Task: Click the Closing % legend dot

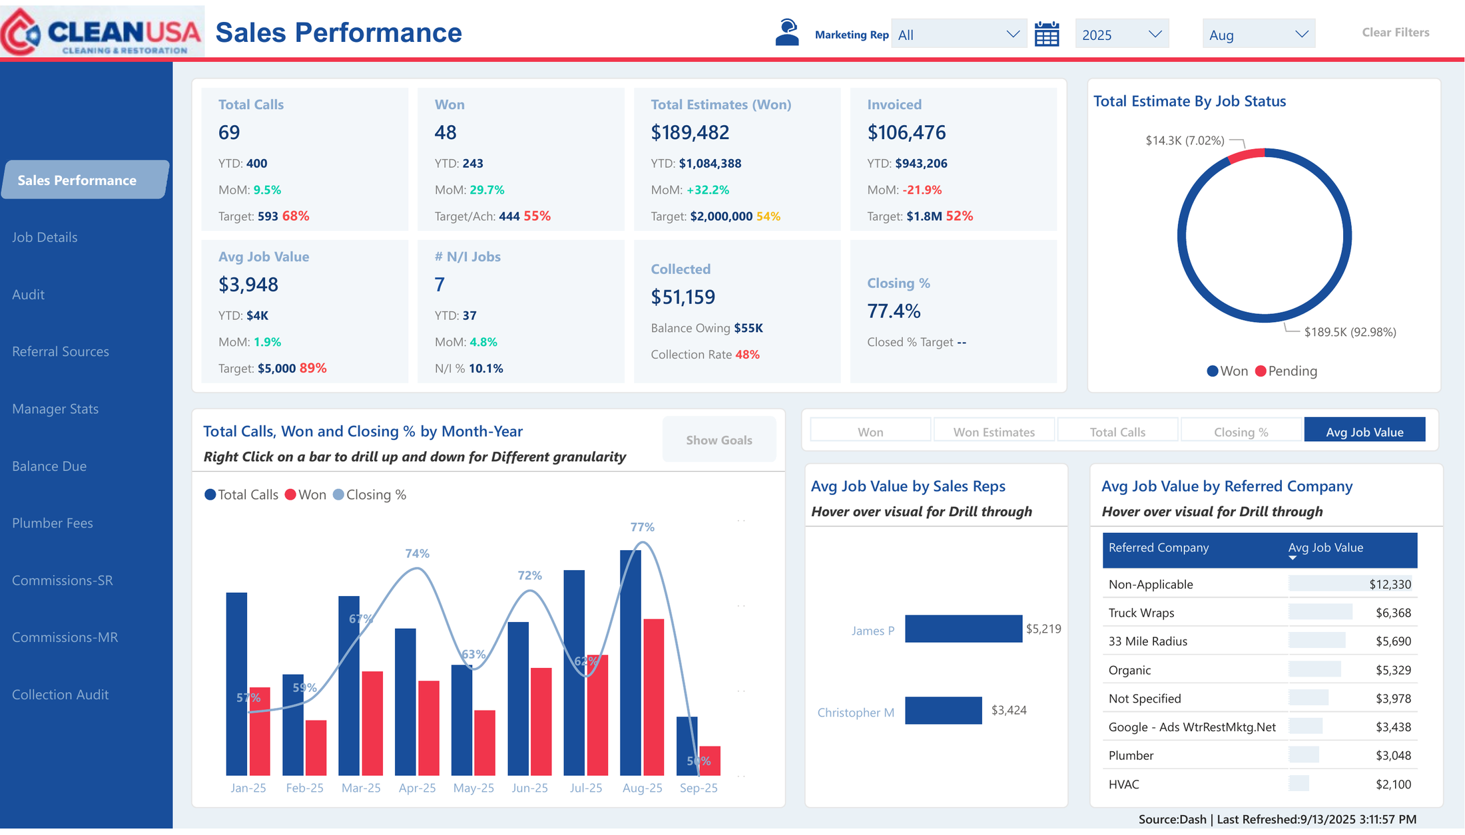Action: (338, 494)
